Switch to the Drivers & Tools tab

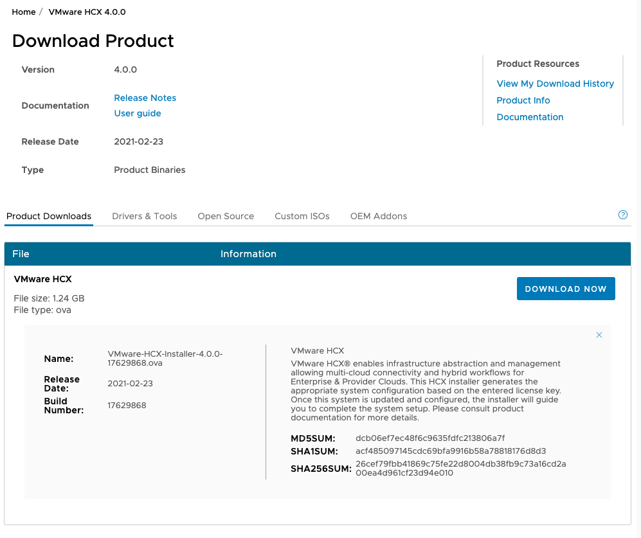144,216
